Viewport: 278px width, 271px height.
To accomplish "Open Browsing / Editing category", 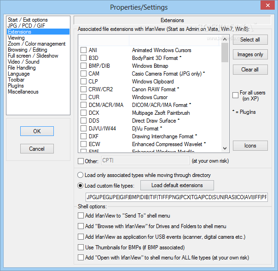I will pos(38,50).
